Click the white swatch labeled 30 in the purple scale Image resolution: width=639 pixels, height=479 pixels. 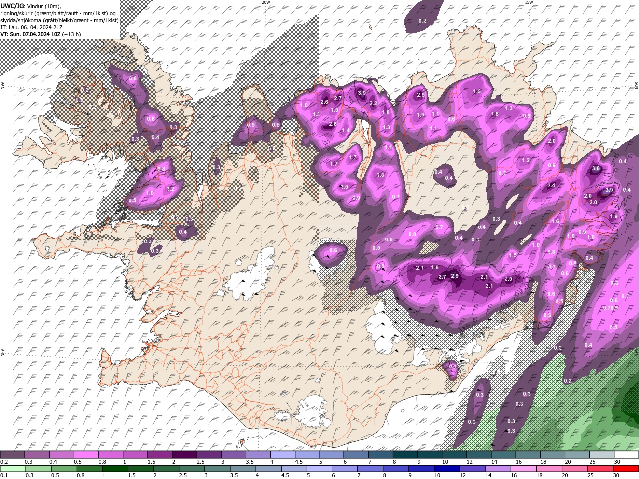tap(626, 455)
